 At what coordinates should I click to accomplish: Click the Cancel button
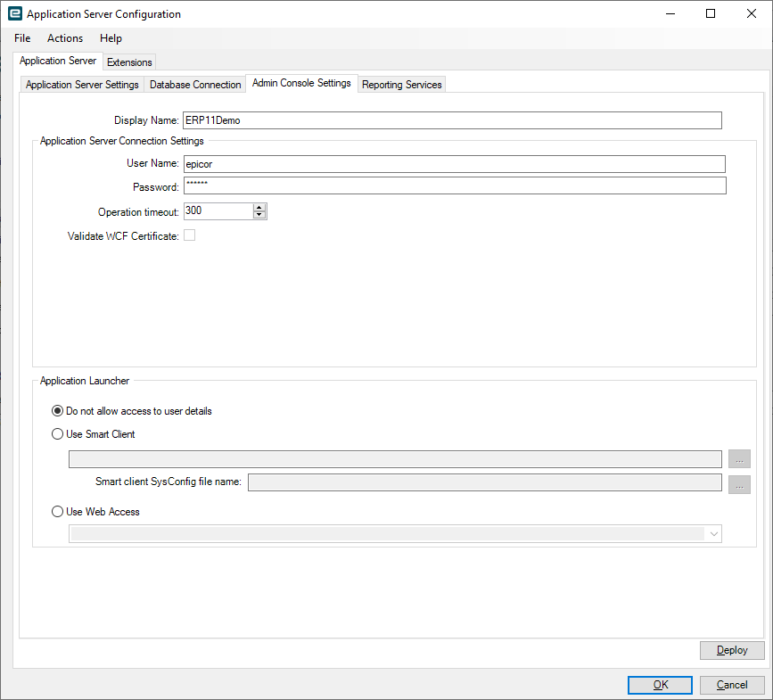coord(732,685)
